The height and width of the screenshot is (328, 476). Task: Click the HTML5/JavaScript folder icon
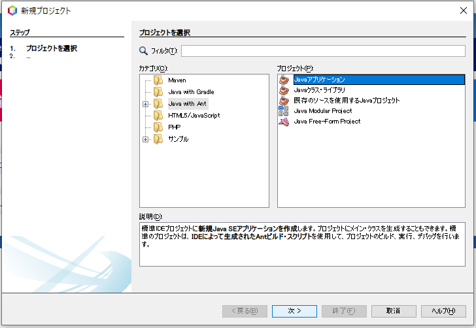[x=158, y=115]
